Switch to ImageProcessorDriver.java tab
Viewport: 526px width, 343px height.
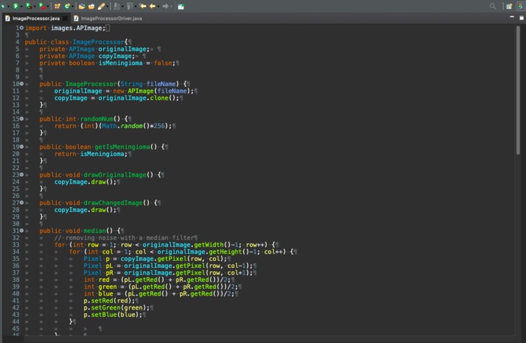click(x=108, y=18)
